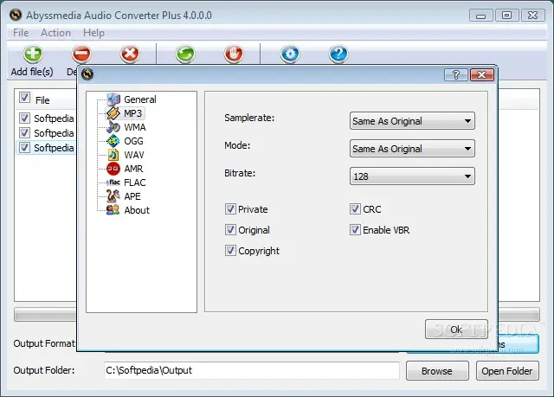The height and width of the screenshot is (397, 554).
Task: Select the About label in the tree
Action: 137,210
